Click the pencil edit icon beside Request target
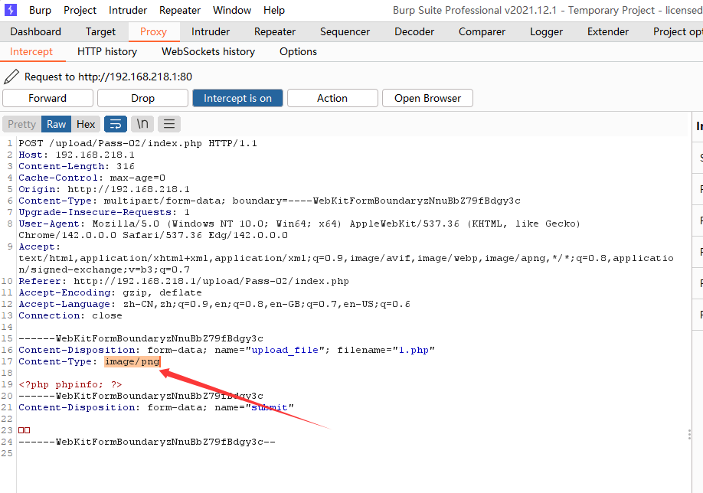The image size is (703, 493). point(11,77)
